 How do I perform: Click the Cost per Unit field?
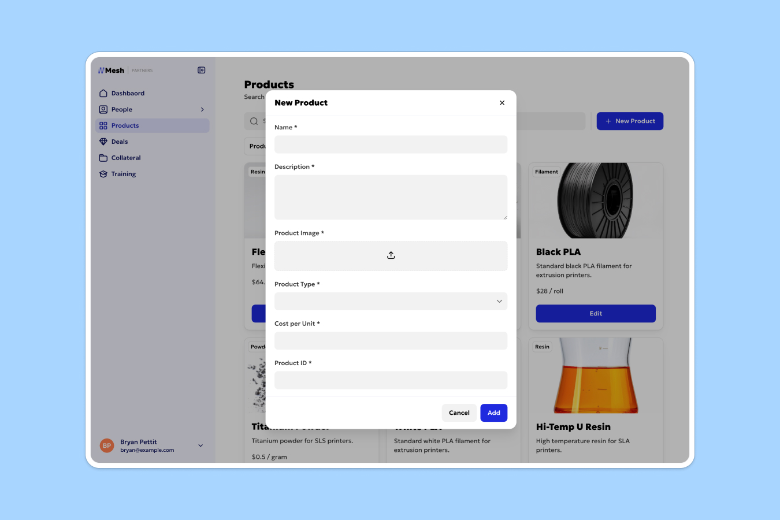391,340
